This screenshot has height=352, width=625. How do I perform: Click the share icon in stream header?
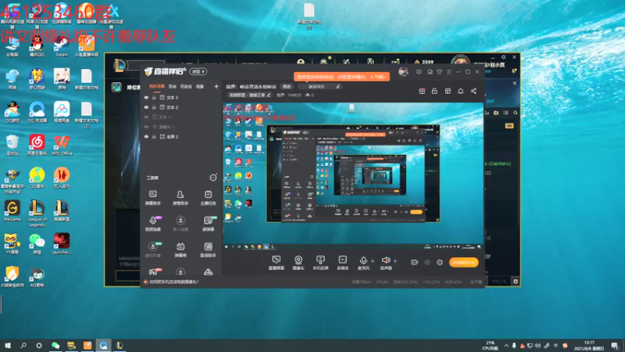click(x=473, y=91)
